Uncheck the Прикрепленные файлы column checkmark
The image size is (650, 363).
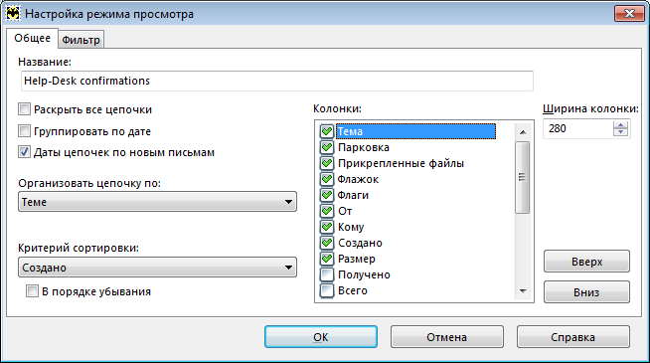coord(327,163)
